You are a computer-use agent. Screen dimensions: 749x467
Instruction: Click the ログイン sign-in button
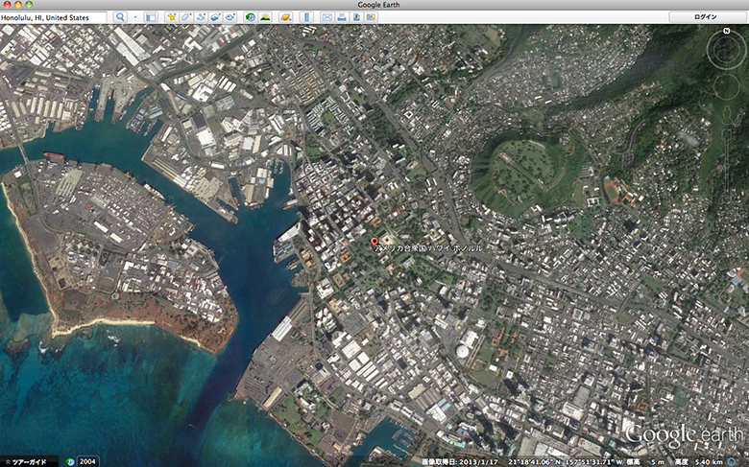[706, 17]
